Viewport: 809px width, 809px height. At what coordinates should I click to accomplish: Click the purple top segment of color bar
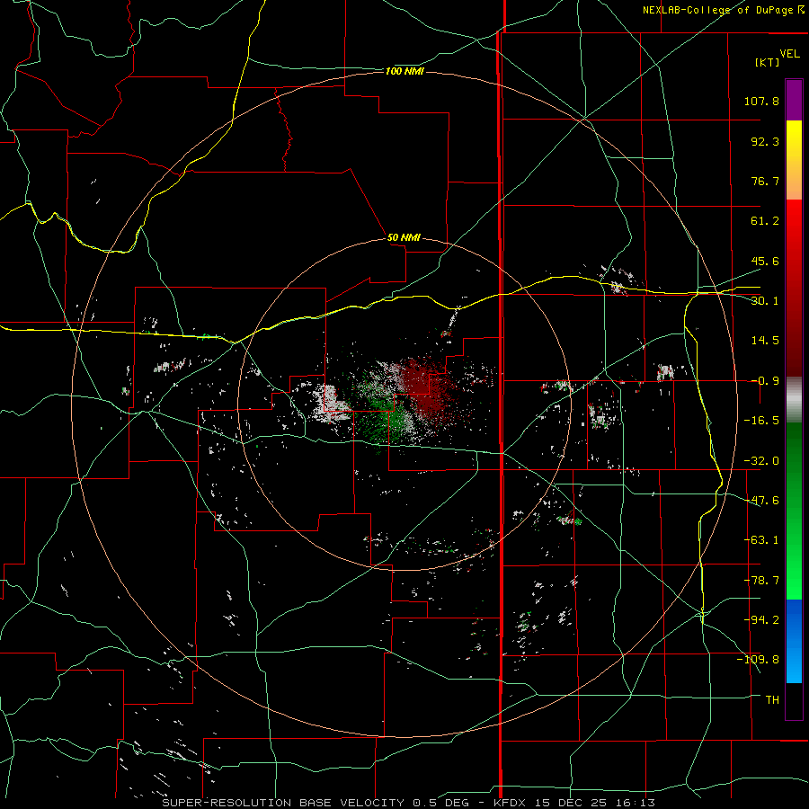coord(794,100)
